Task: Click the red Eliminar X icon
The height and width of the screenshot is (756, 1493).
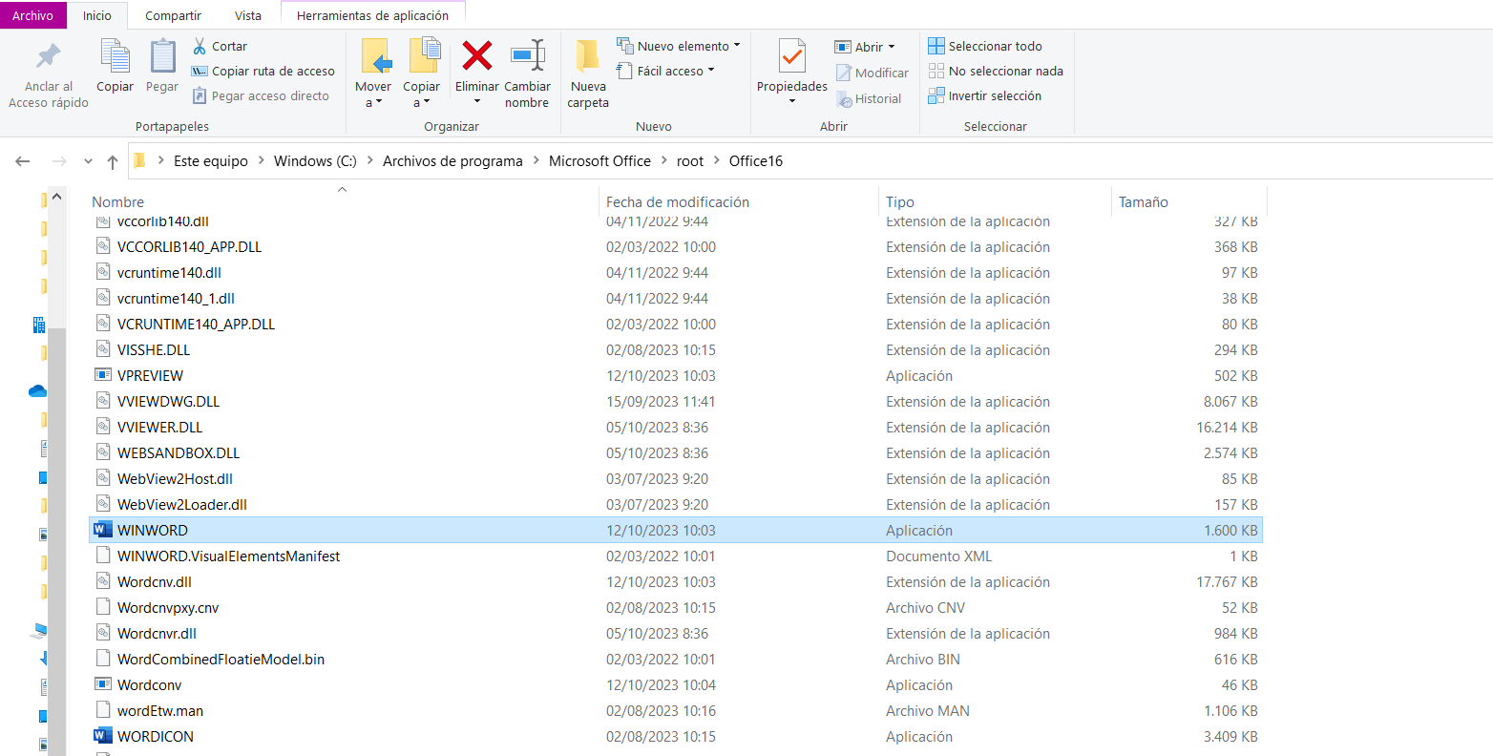Action: tap(476, 55)
